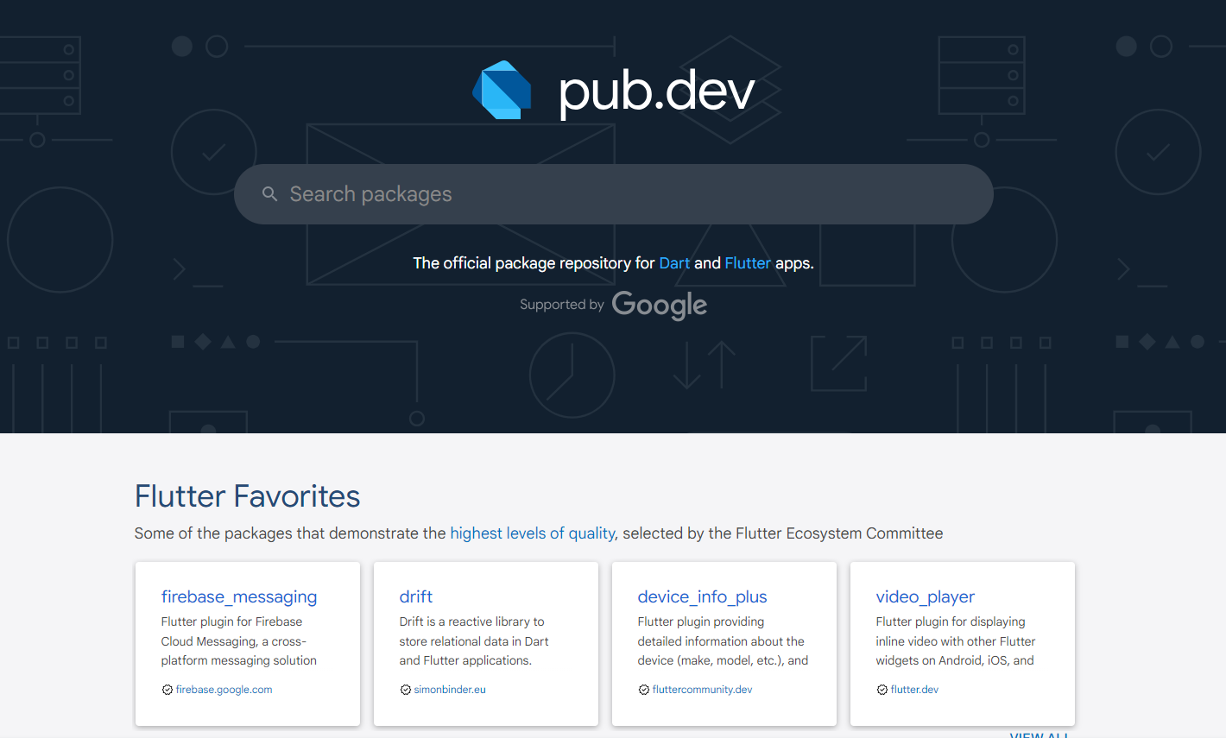Image resolution: width=1226 pixels, height=738 pixels.
Task: Open the device_info_plus package
Action: tap(702, 596)
